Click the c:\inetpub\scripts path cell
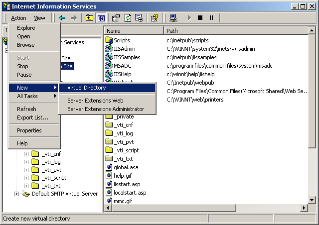 [x=187, y=40]
